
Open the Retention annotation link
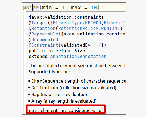43,28
